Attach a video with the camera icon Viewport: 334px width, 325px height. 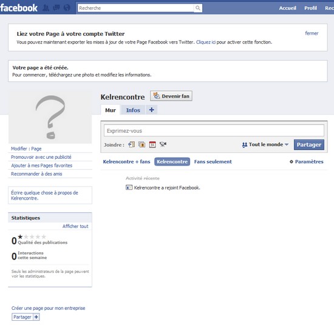(x=163, y=145)
